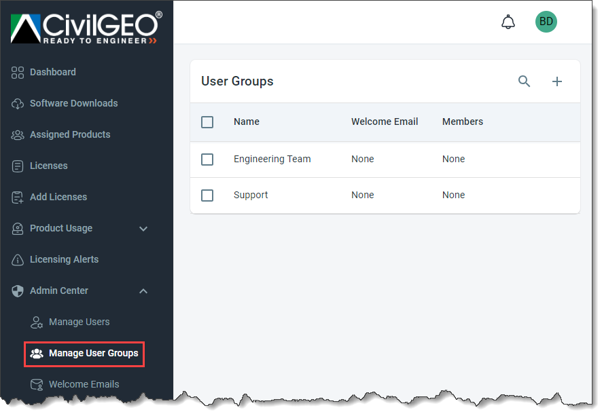Viewport: 602px width, 412px height.
Task: Open Add Licenses page
Action: tap(58, 197)
